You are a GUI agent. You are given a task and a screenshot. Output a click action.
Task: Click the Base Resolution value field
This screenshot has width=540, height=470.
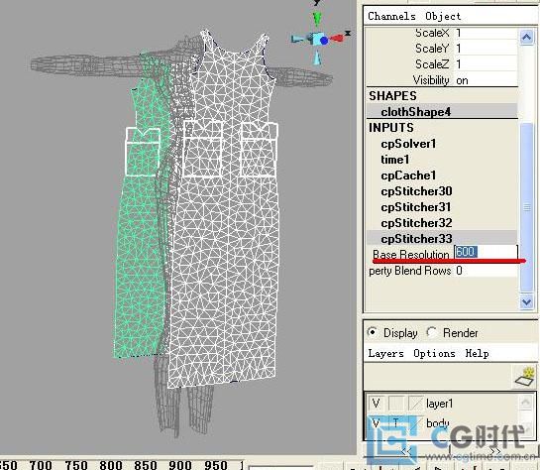tap(486, 253)
